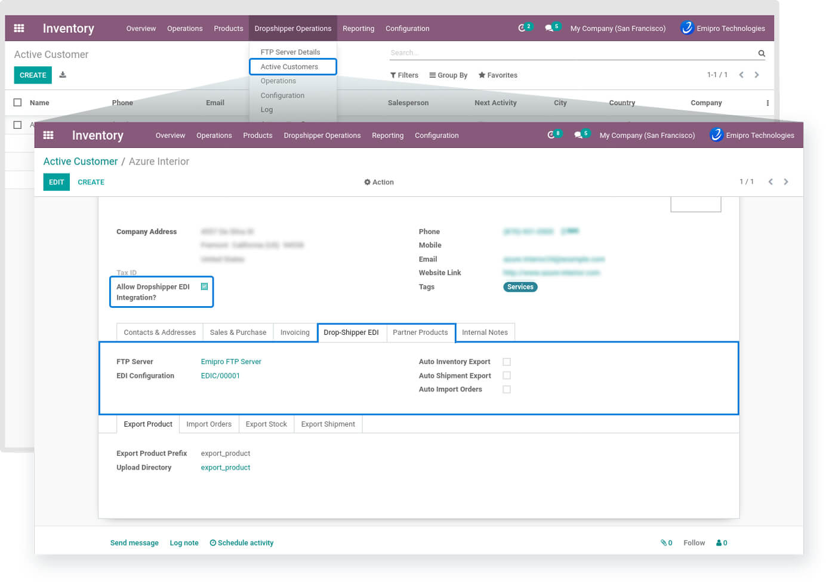Switch to the Partner Products tab

(x=420, y=332)
